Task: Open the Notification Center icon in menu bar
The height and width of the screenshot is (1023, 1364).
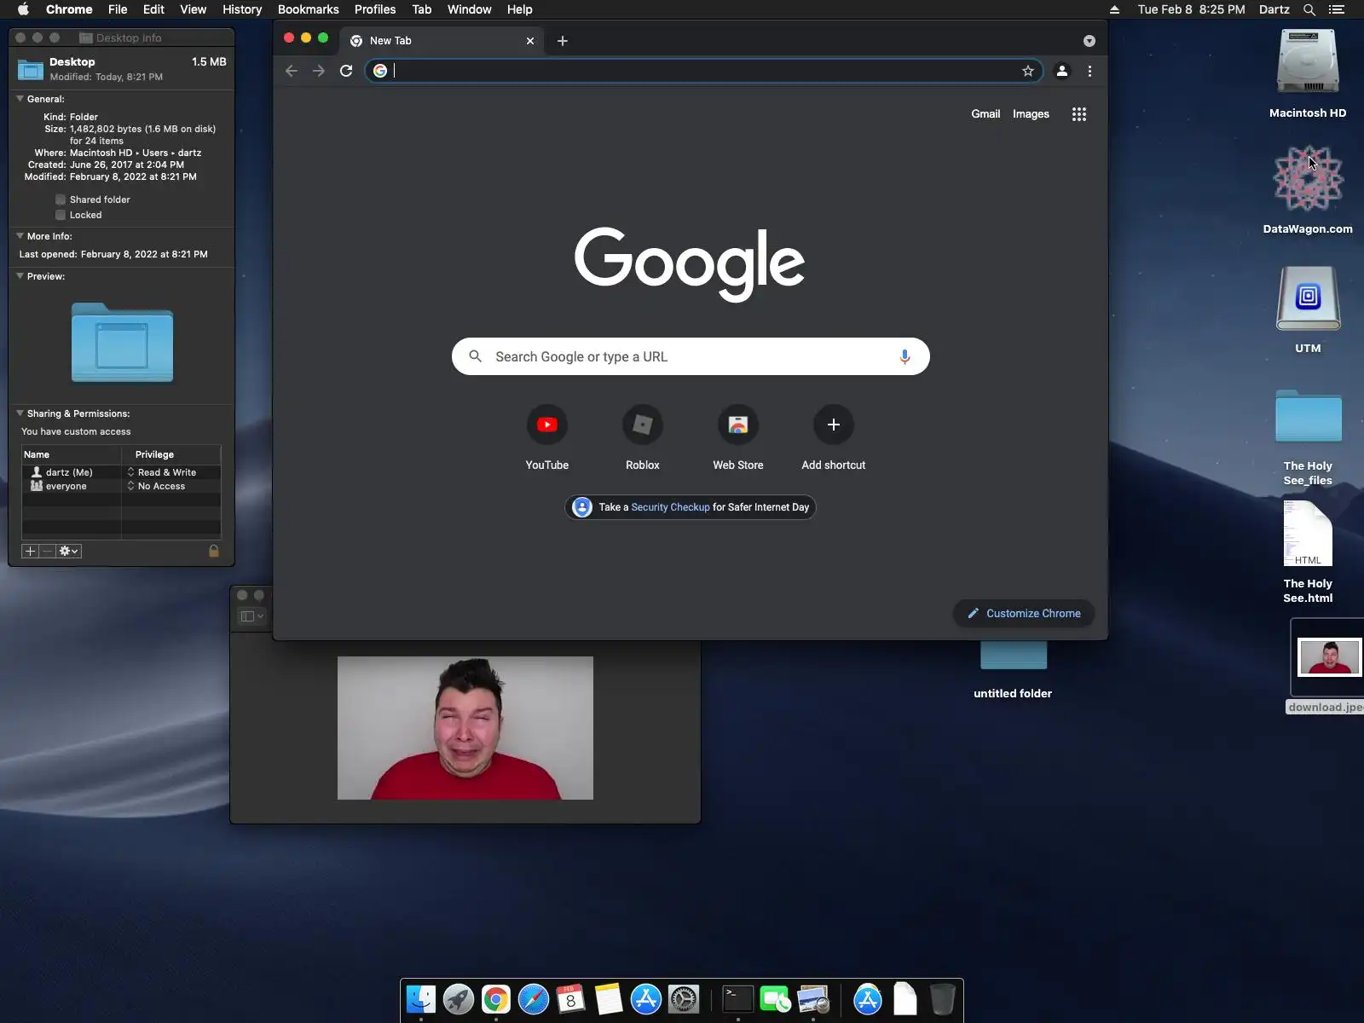Action: point(1337,9)
